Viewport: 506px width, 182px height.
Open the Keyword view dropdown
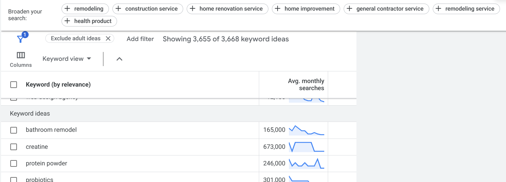pyautogui.click(x=67, y=59)
